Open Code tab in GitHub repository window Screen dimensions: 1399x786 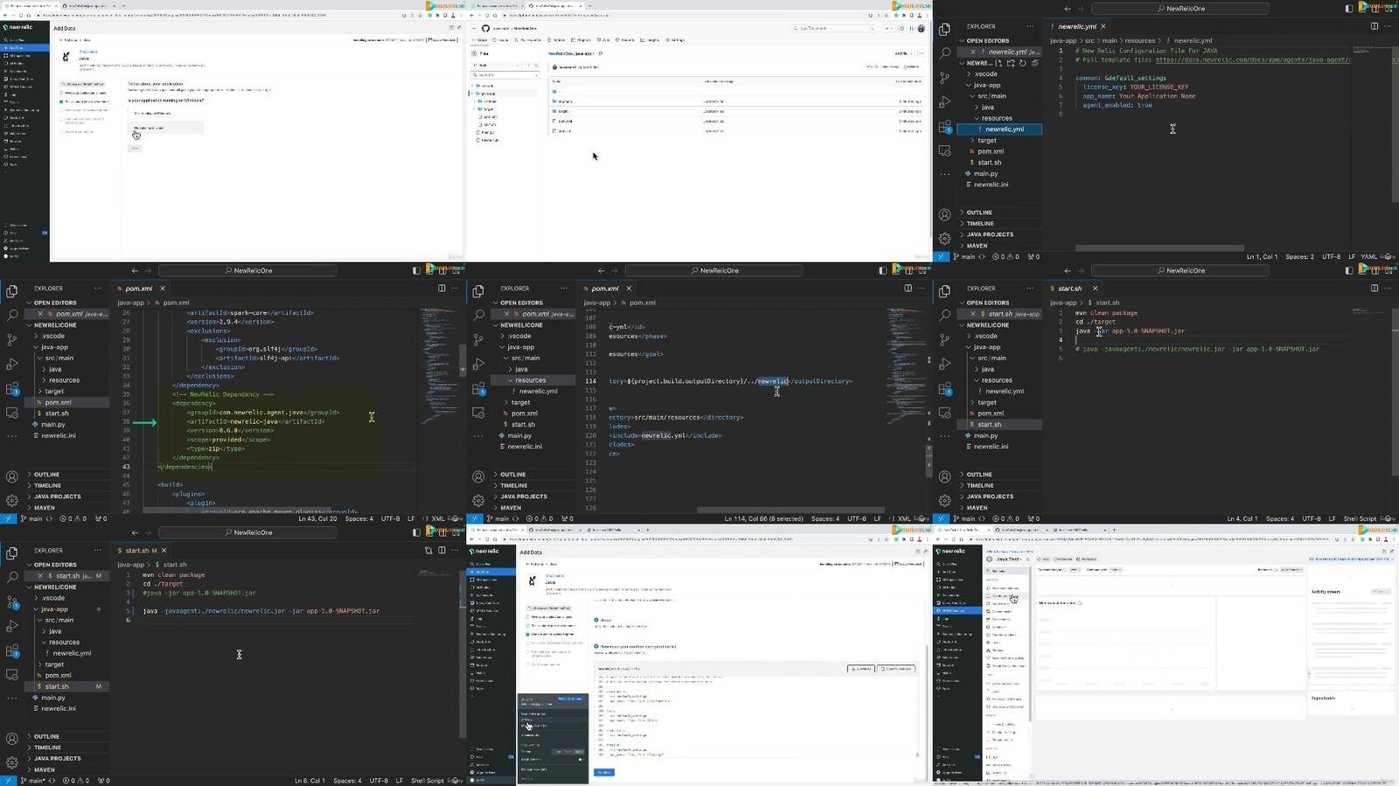pos(480,40)
